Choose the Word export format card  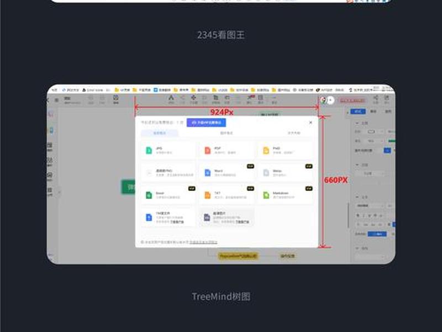point(227,173)
